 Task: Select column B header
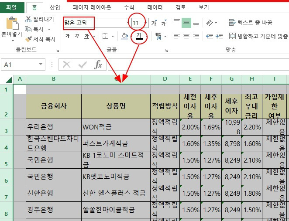pyautogui.click(x=54, y=79)
